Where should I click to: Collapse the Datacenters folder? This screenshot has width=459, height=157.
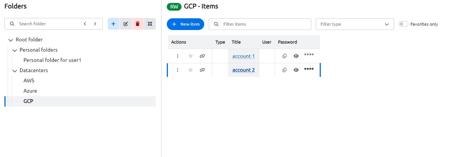coord(15,71)
